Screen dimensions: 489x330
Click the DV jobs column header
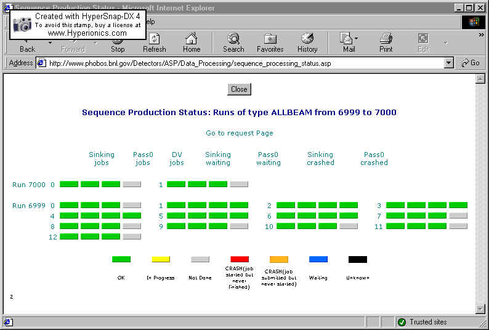coord(177,158)
